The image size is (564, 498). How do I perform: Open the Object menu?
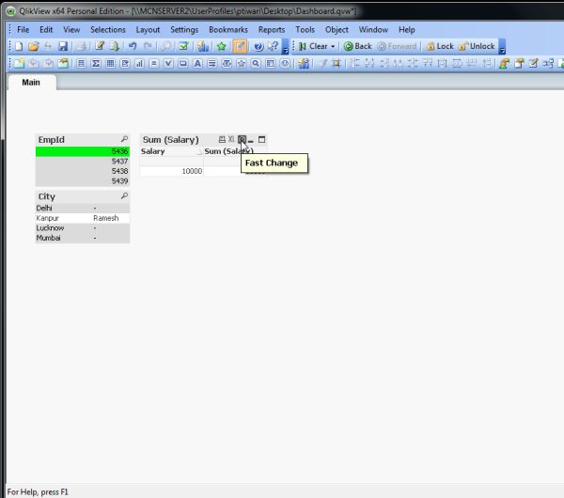coord(337,29)
